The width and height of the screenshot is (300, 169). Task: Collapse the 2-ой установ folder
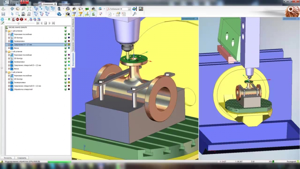point(6,51)
